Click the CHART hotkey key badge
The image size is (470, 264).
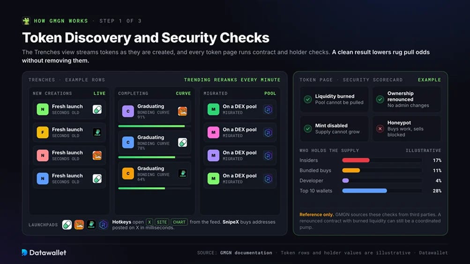[x=179, y=222]
